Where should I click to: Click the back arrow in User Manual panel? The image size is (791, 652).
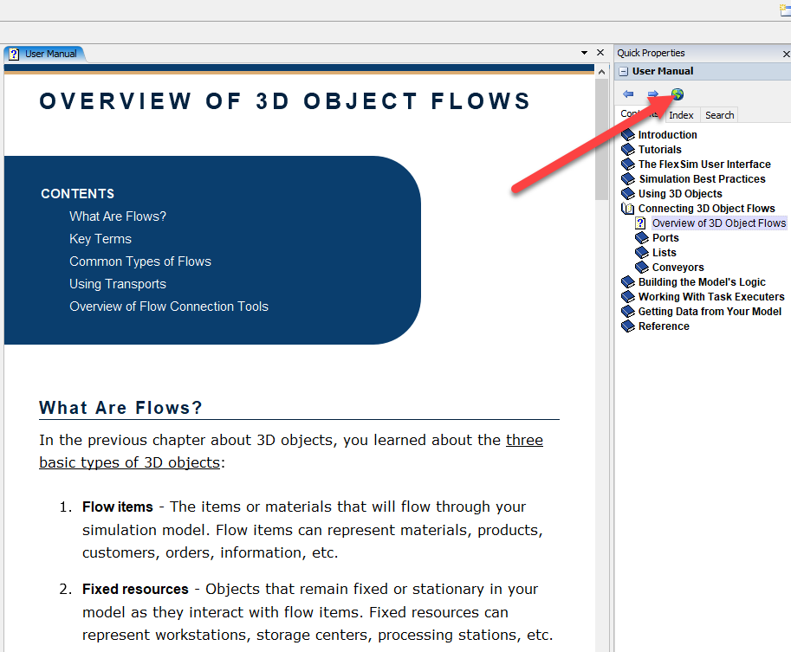628,94
